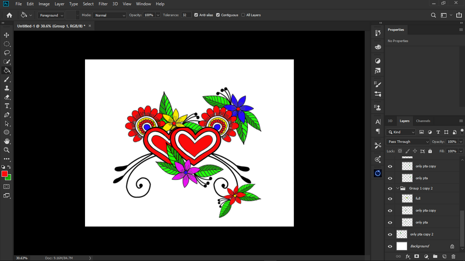Select the Lasso tool
465x261 pixels.
point(7,53)
